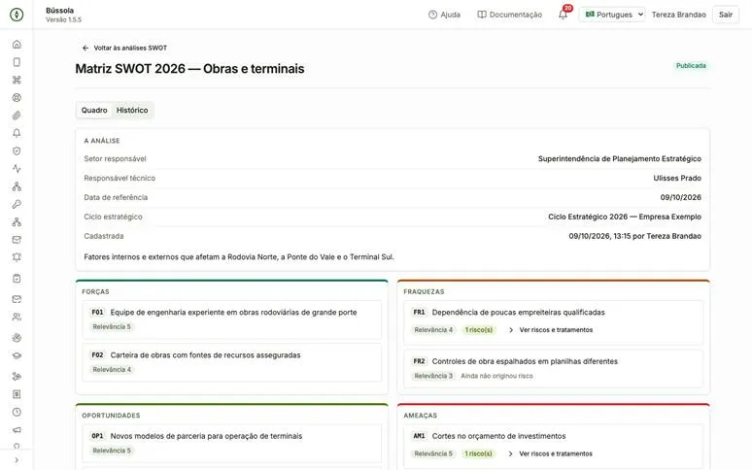This screenshot has height=470, width=752.
Task: Click Superintendência de Planejamento Estratégico value
Action: tap(620, 158)
